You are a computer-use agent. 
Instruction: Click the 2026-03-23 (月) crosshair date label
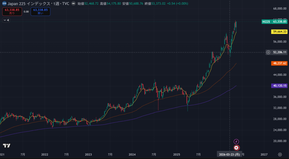tap(229, 154)
